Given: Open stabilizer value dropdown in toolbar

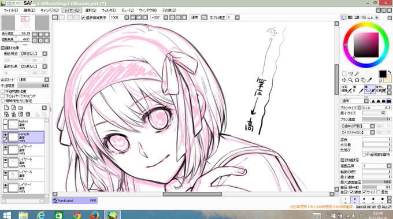Looking at the screenshot, I should tap(237, 17).
